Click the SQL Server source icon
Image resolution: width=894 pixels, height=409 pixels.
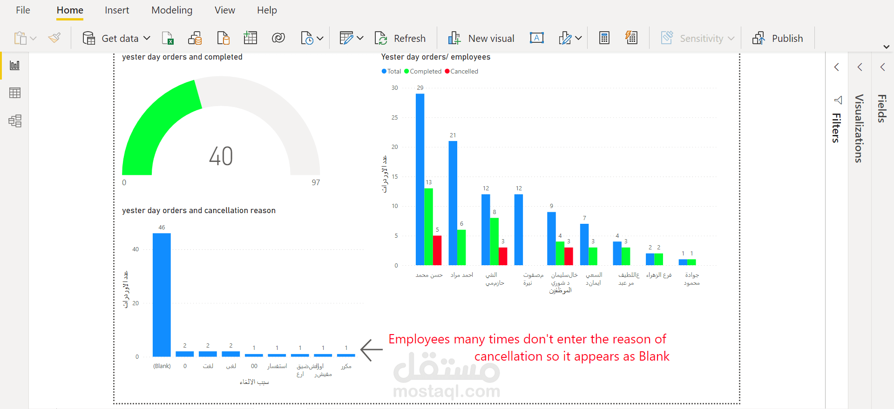[x=223, y=38]
